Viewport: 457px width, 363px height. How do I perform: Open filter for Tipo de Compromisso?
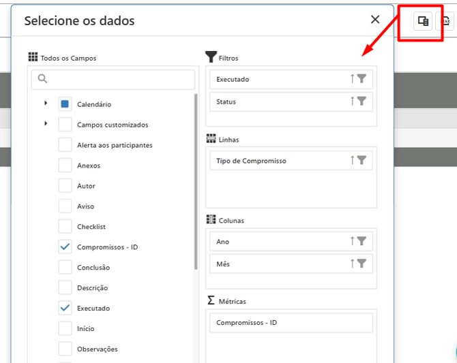point(362,161)
